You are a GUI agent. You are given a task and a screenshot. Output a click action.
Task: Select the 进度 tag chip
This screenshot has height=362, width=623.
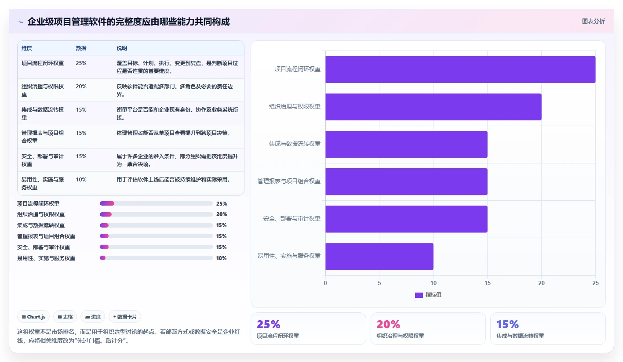[x=93, y=317]
